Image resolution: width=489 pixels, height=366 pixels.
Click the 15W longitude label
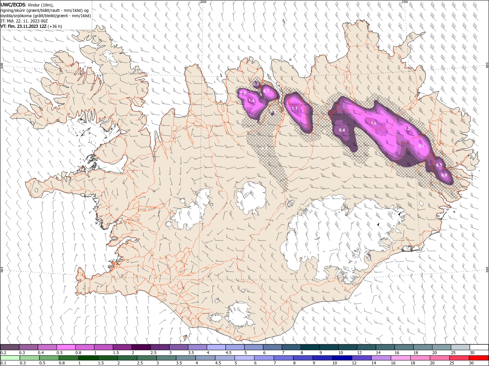[405, 2]
